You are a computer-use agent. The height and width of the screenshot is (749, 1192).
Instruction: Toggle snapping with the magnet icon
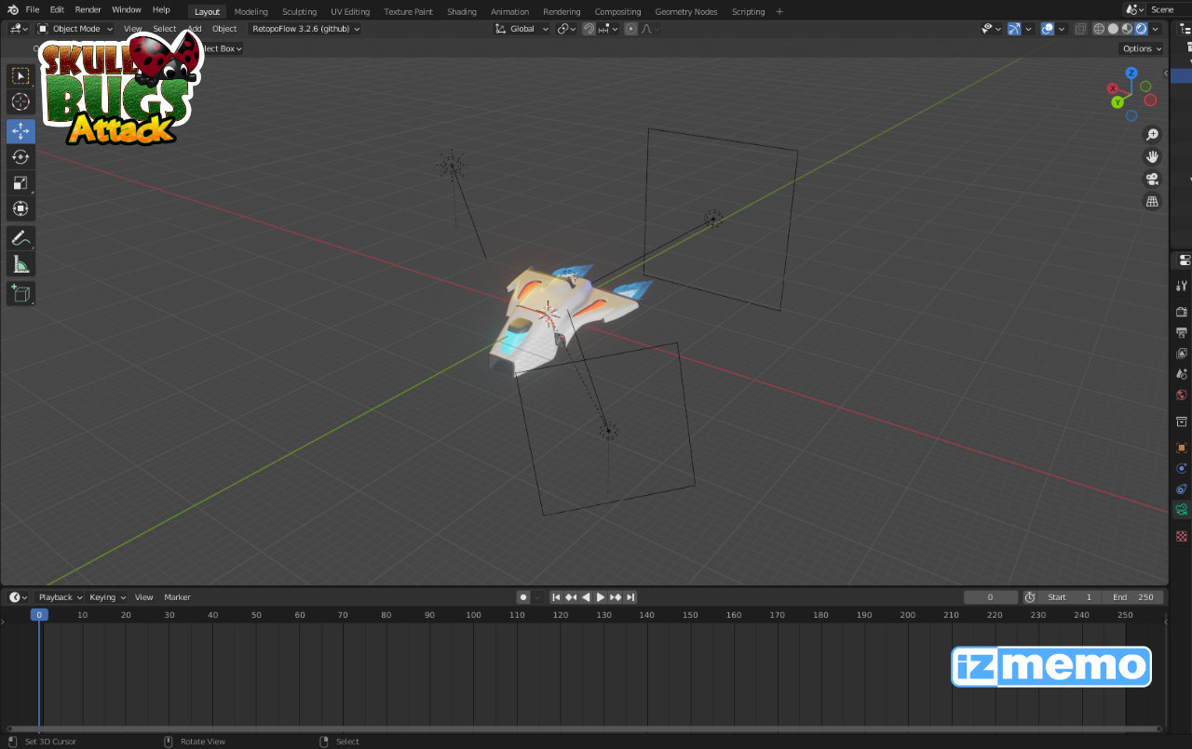pos(589,29)
